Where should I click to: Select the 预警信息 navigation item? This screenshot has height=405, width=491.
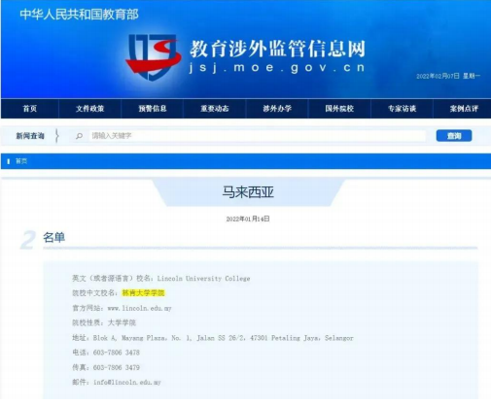[x=153, y=109]
